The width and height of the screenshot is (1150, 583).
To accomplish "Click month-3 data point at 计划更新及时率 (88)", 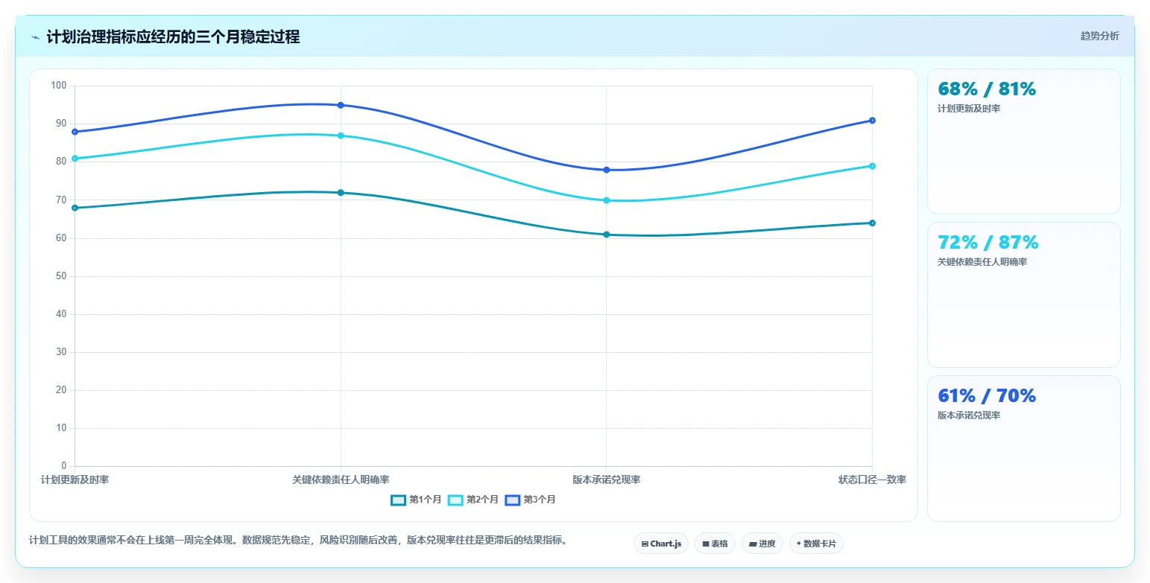I will pos(75,132).
